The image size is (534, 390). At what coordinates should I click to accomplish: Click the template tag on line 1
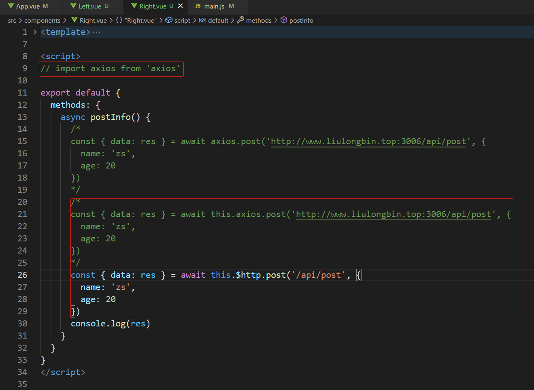tap(65, 32)
